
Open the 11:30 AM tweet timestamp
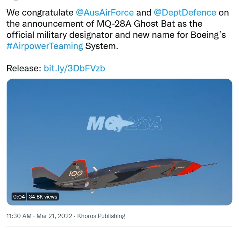(19, 216)
